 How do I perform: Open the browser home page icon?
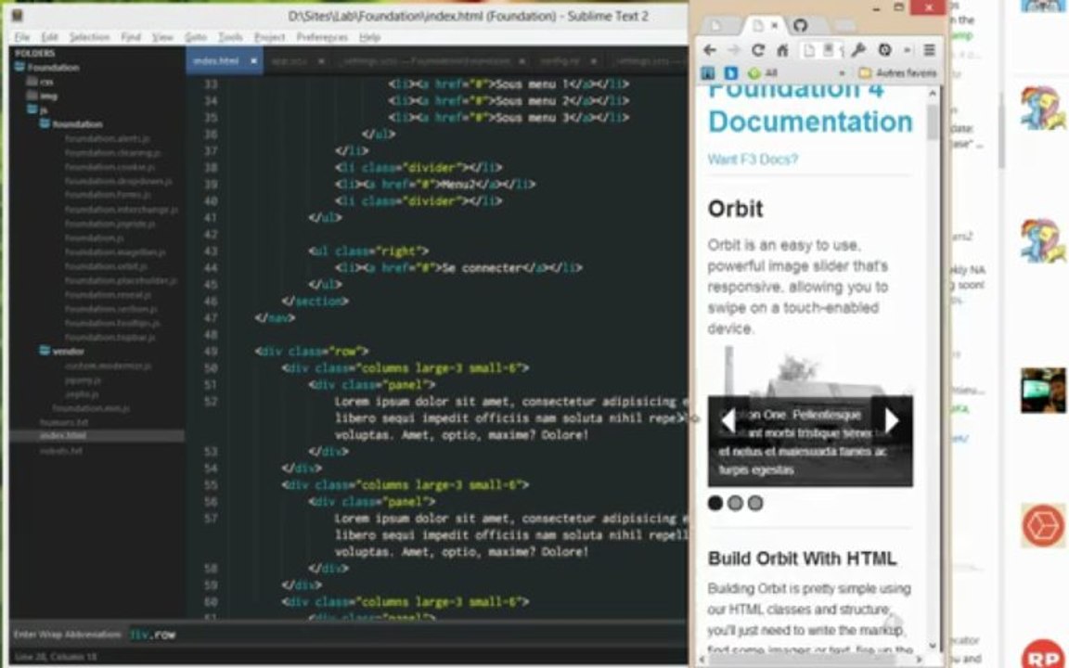[x=782, y=50]
